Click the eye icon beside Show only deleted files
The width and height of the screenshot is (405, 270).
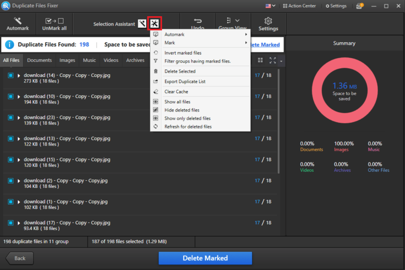coord(156,118)
